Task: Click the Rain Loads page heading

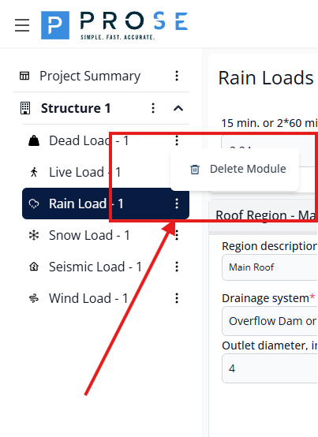Action: 266,78
